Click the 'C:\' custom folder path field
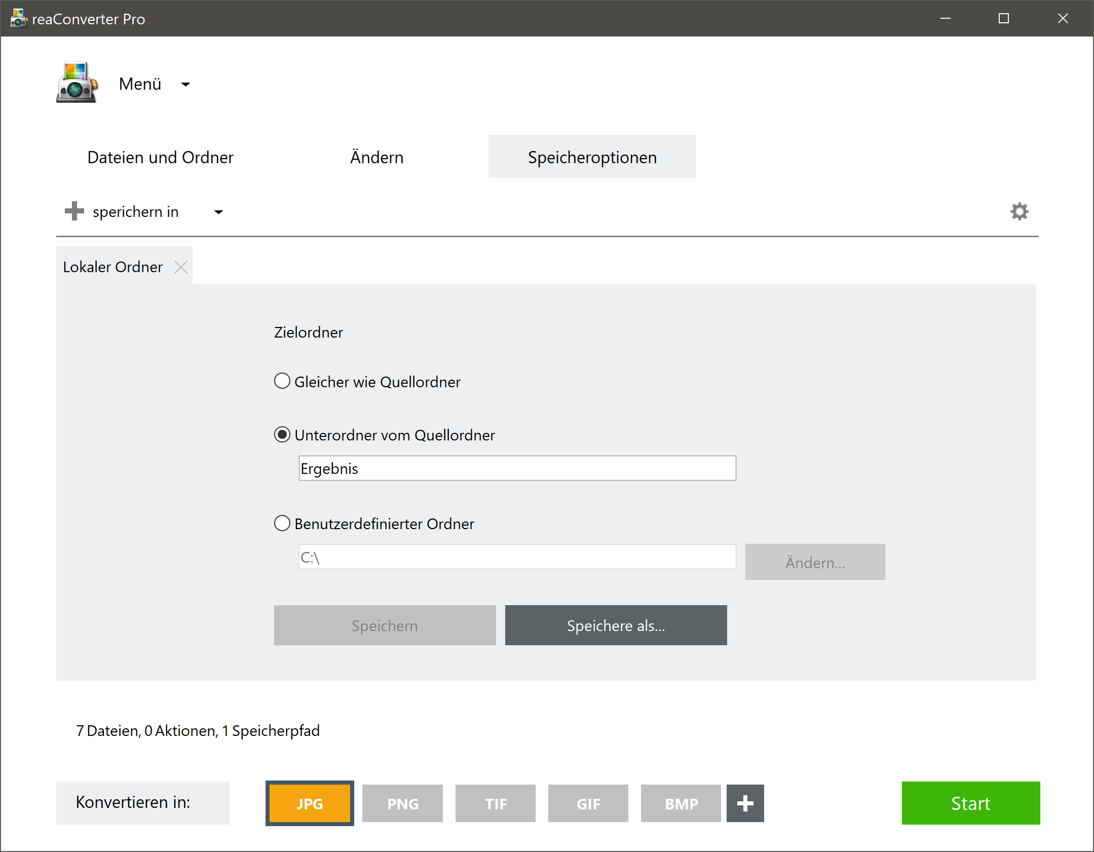Image resolution: width=1094 pixels, height=852 pixels. [517, 557]
